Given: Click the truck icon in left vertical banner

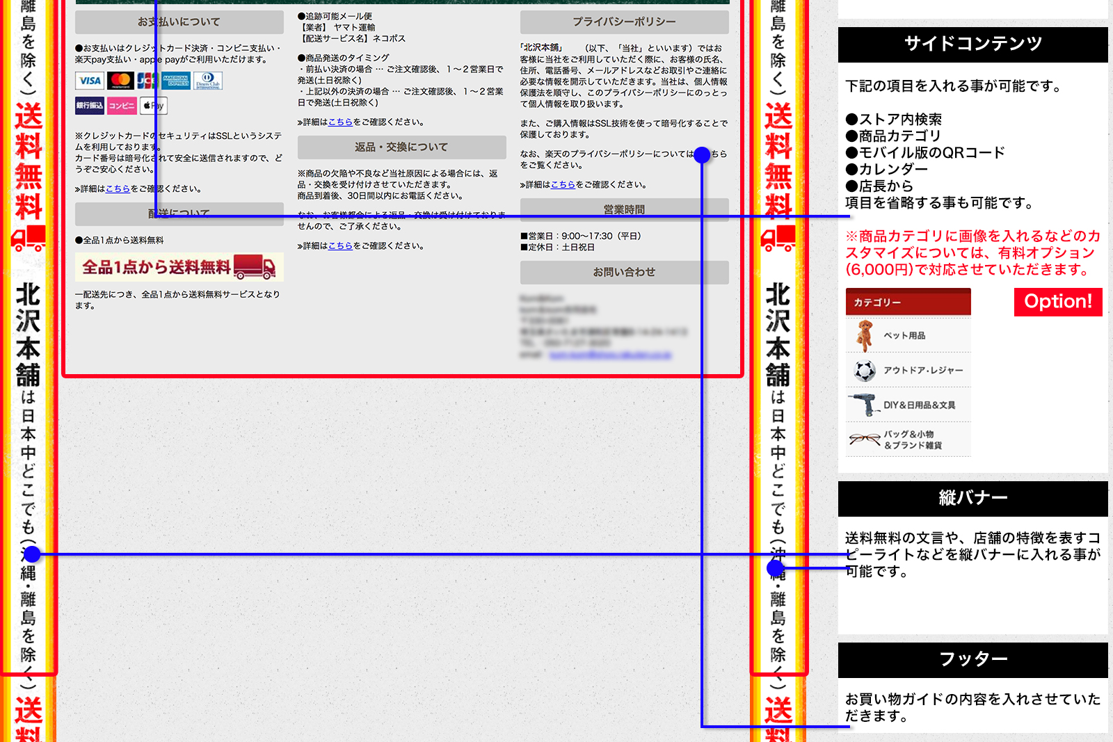Looking at the screenshot, I should click(29, 239).
